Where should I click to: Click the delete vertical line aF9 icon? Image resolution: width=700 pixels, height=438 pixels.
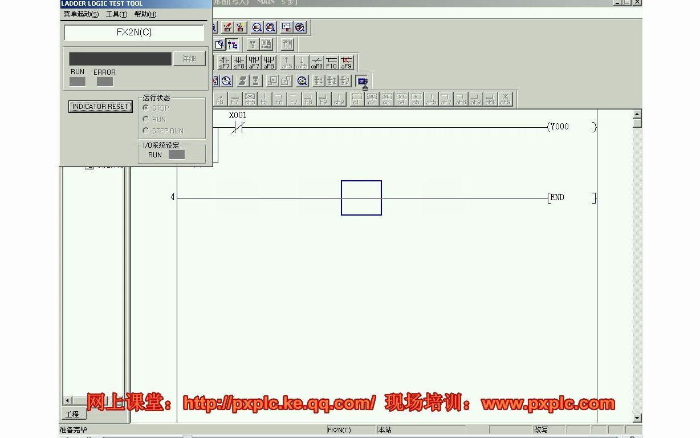pos(346,62)
